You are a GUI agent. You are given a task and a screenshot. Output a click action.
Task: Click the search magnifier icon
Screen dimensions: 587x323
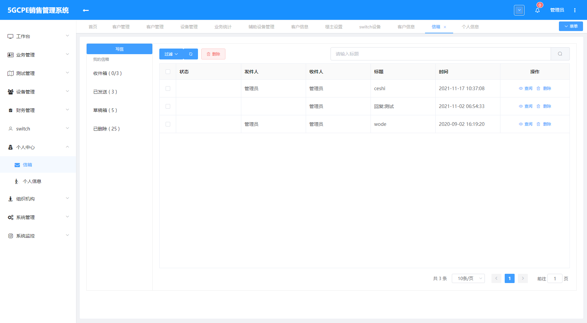point(560,54)
